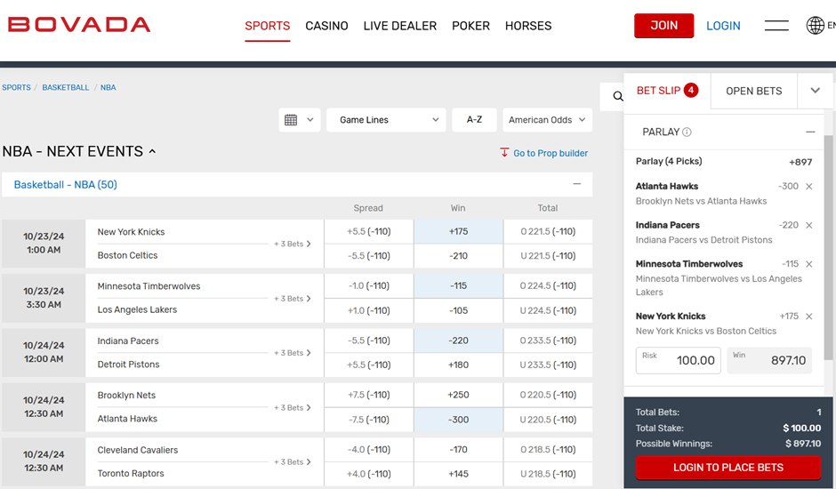The height and width of the screenshot is (489, 836).
Task: Select Boston Celtics -210 moneyline
Action: click(x=458, y=256)
